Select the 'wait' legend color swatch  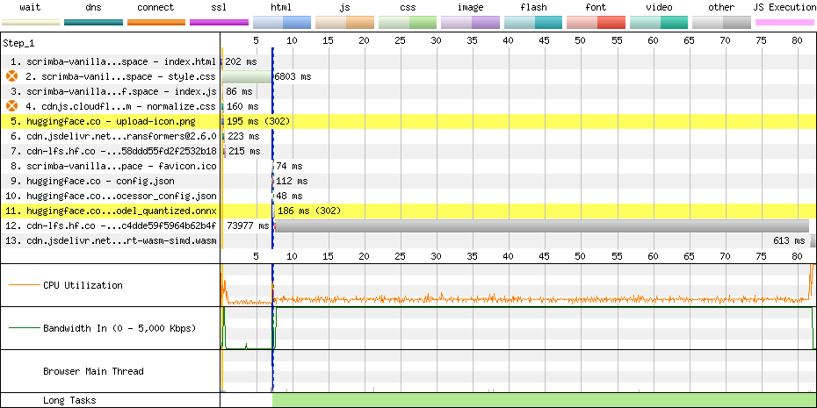(x=30, y=22)
